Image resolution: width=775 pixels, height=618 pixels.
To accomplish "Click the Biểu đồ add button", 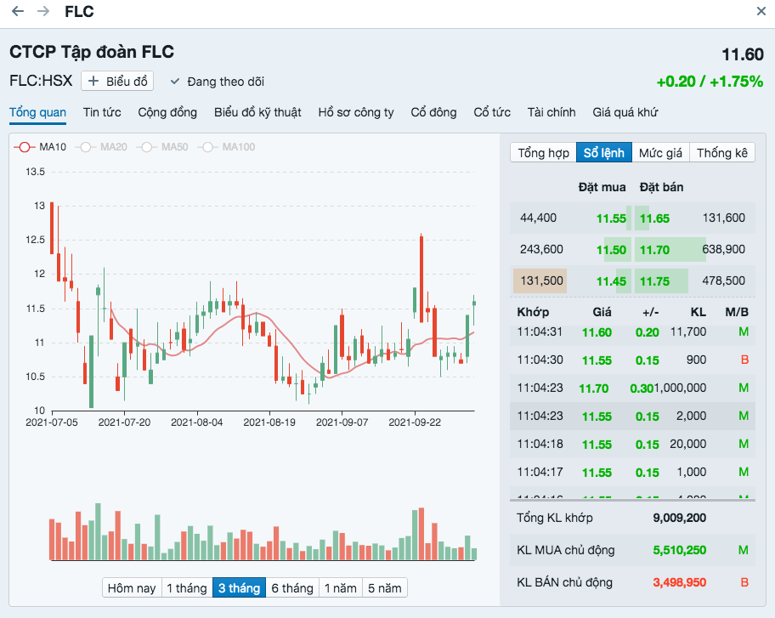I will click(117, 81).
